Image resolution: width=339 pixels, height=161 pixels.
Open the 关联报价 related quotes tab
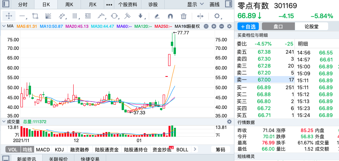[x=58, y=159]
